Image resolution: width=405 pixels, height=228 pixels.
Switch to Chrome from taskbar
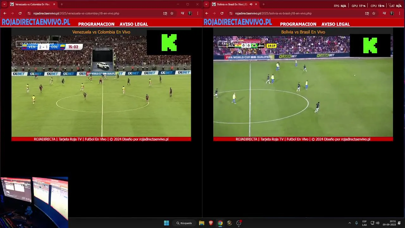coord(220,223)
